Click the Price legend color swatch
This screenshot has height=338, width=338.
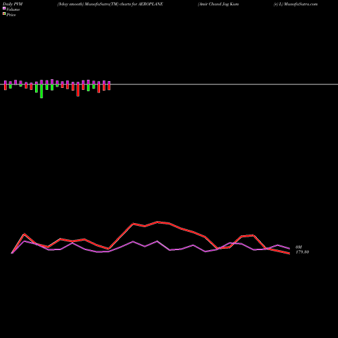[4, 14]
